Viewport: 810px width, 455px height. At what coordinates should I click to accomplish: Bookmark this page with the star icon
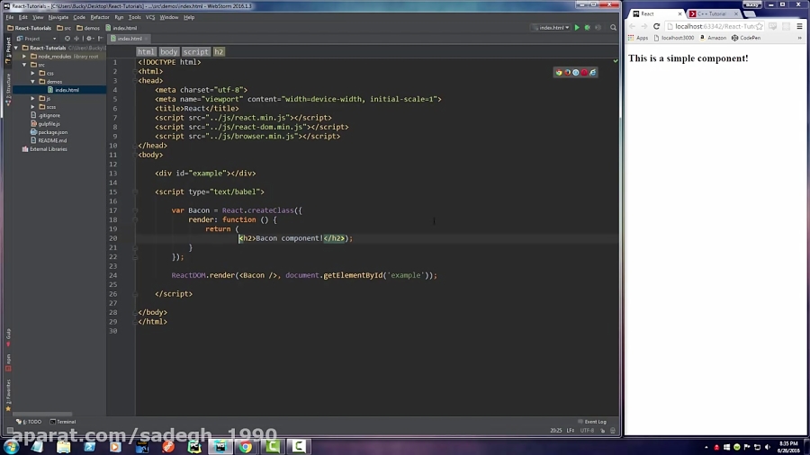click(760, 26)
